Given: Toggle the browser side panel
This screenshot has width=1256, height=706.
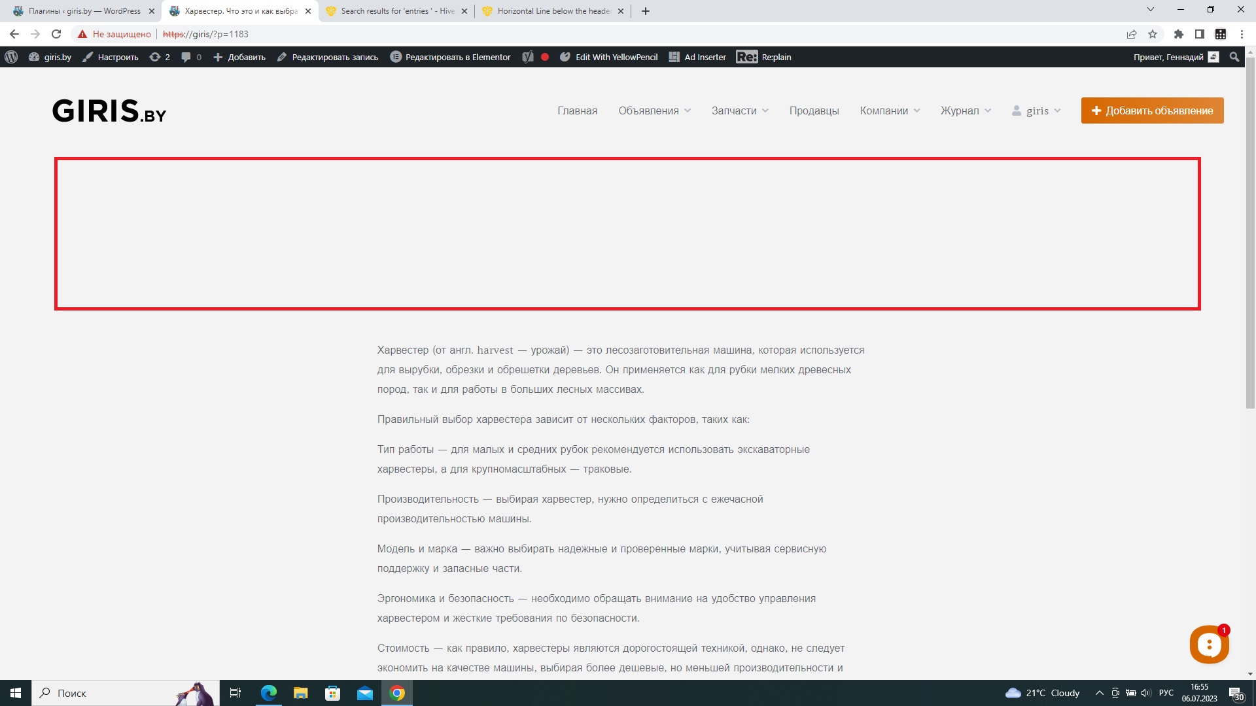Looking at the screenshot, I should pos(1200,34).
